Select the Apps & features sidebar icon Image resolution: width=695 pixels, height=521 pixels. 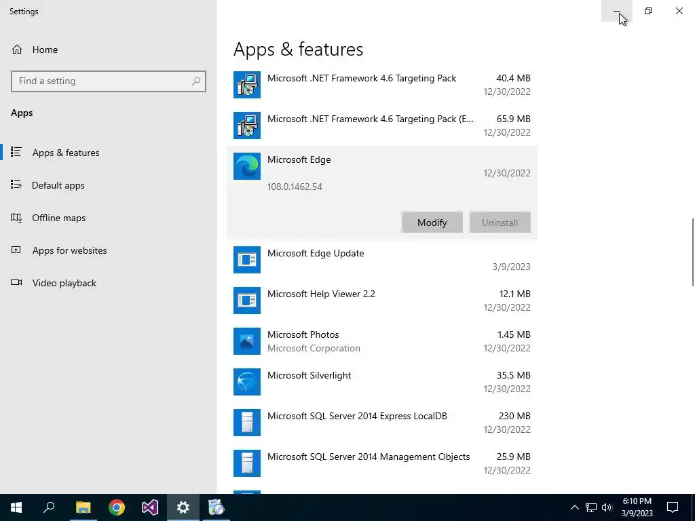(16, 152)
